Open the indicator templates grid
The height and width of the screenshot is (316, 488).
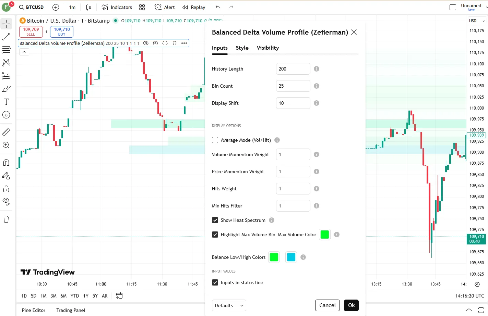(142, 7)
